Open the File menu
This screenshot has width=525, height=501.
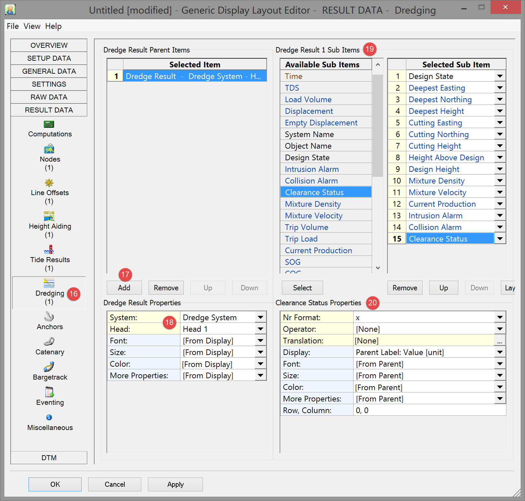click(13, 26)
